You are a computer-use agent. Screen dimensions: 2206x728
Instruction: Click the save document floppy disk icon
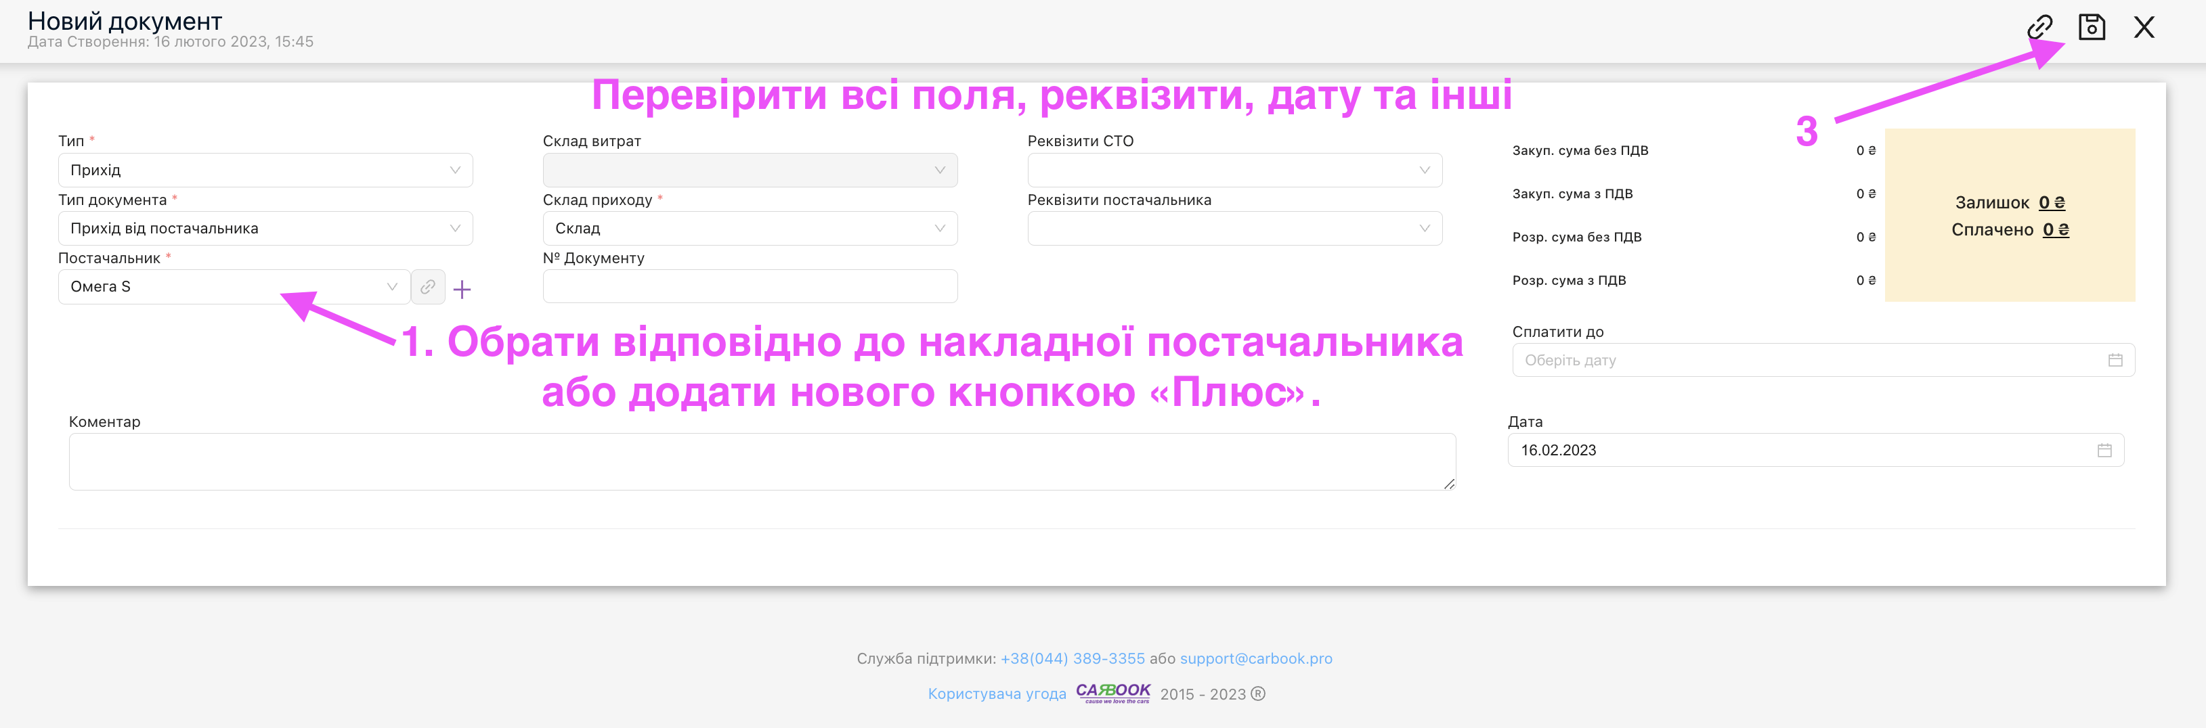click(x=2092, y=27)
